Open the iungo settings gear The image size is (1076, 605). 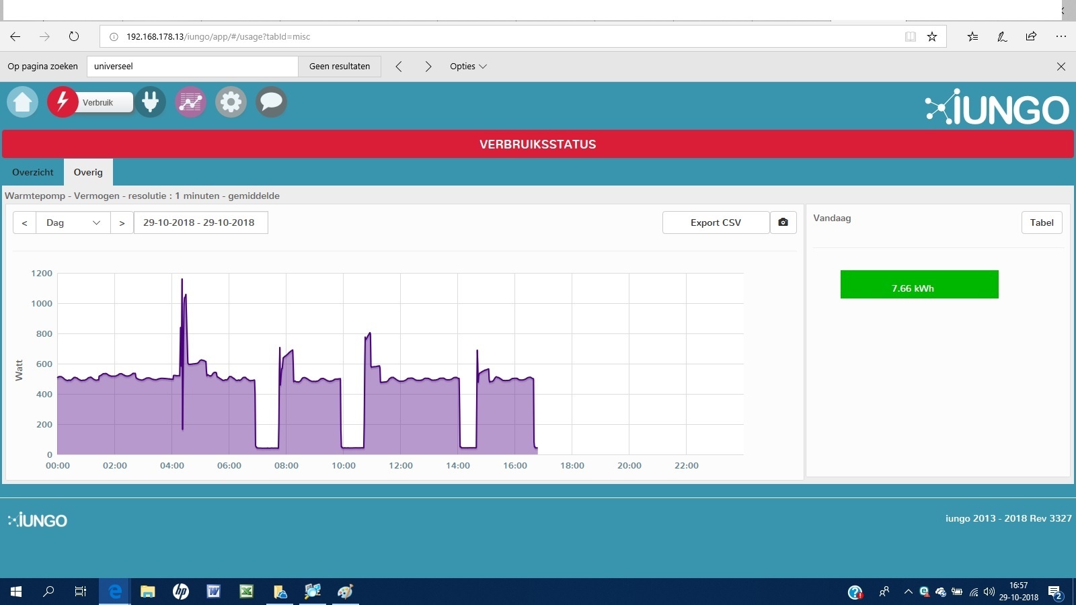(231, 102)
